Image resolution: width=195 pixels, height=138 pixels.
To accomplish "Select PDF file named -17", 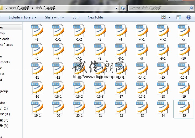I will click(121, 90).
